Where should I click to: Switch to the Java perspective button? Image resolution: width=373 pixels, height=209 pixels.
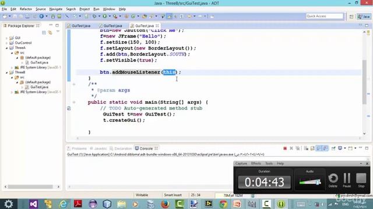(364, 16)
